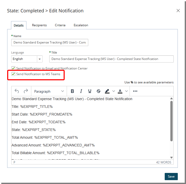Image resolution: width=186 pixels, height=184 pixels.
Task: Click the Start Date: %EXPRPT_FROMDATE% line
Action: click(x=42, y=114)
